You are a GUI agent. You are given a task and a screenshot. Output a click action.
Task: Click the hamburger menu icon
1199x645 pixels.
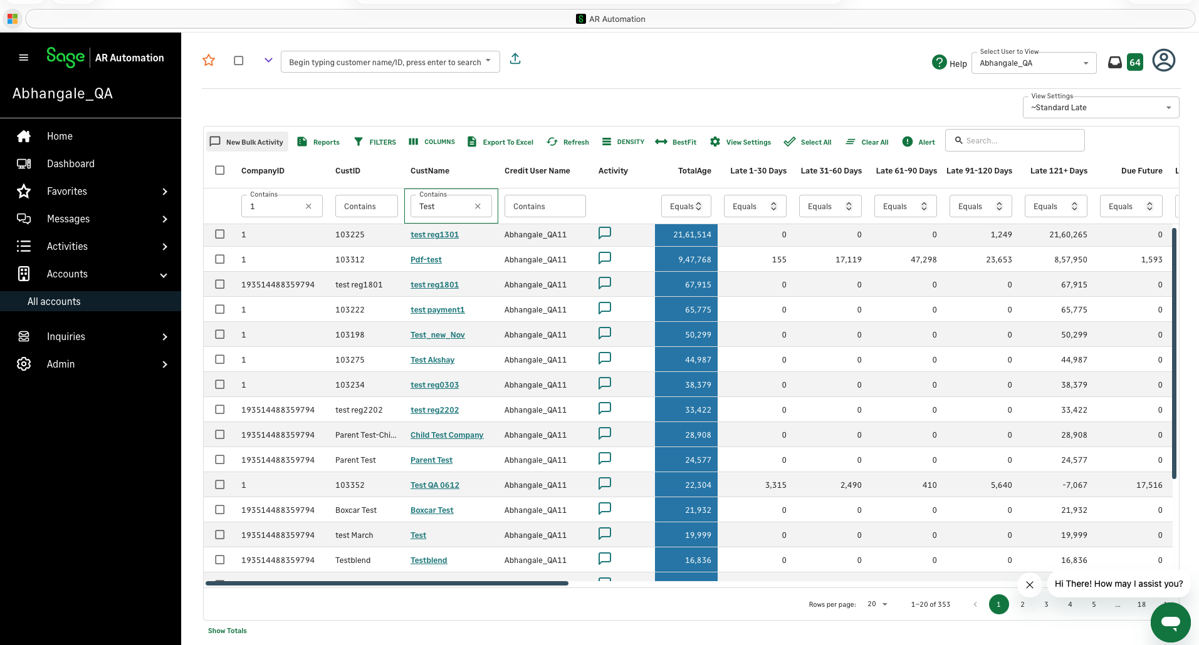pyautogui.click(x=24, y=58)
